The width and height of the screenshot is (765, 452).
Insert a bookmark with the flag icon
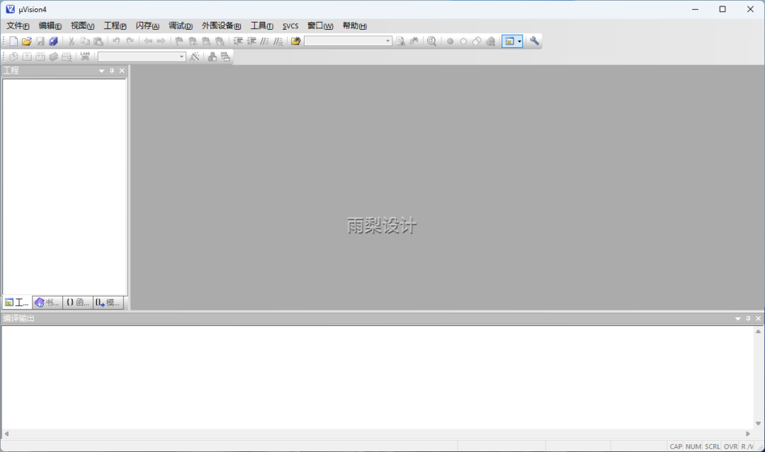coord(179,41)
